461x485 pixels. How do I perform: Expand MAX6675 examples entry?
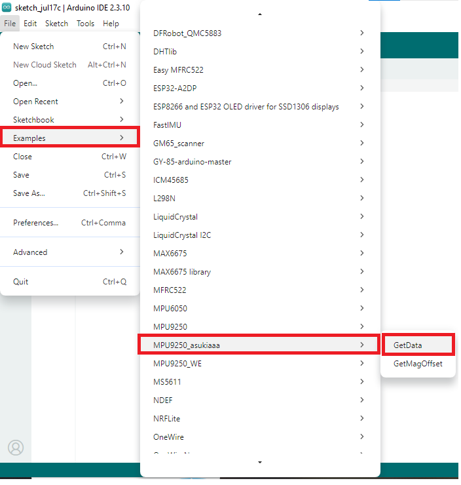click(260, 254)
